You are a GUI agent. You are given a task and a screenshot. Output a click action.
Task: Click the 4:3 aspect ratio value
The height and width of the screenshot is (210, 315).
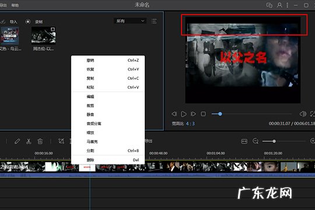[190, 124]
